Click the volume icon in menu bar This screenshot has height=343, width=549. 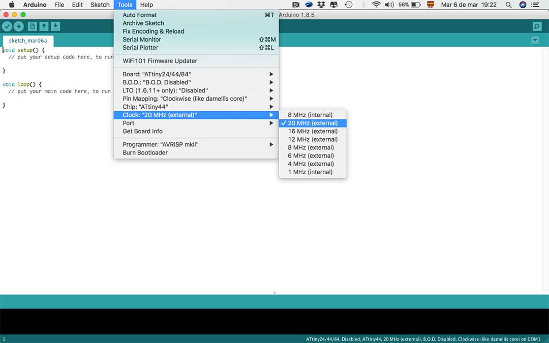coord(389,5)
